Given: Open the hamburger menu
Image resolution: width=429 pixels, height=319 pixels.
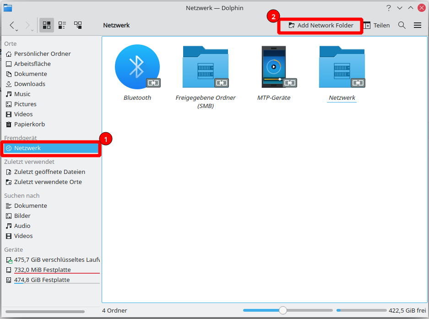Looking at the screenshot, I should [417, 25].
